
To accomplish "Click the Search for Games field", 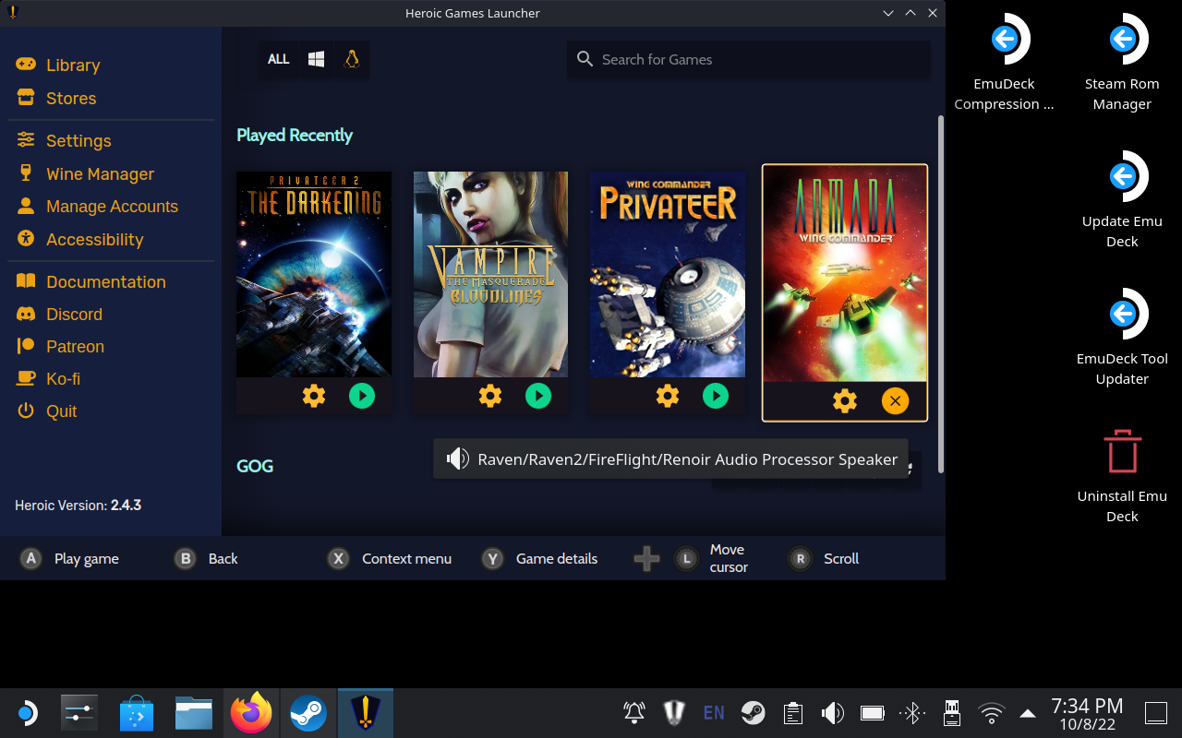I will [749, 59].
